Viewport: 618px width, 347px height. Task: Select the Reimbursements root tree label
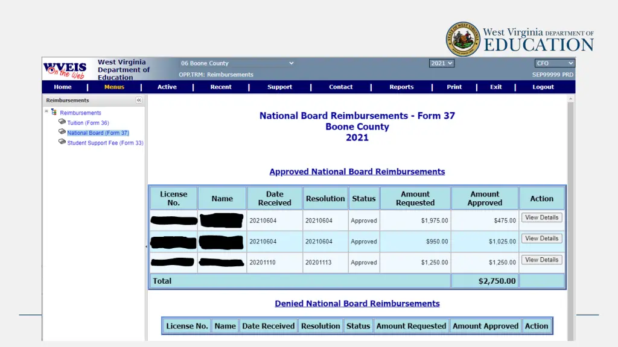point(80,113)
